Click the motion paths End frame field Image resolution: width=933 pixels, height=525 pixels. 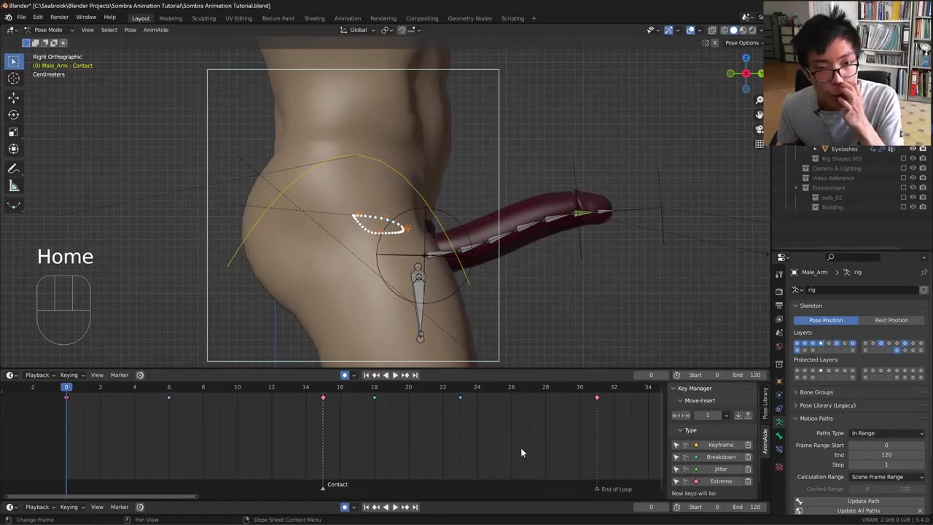(x=886, y=455)
